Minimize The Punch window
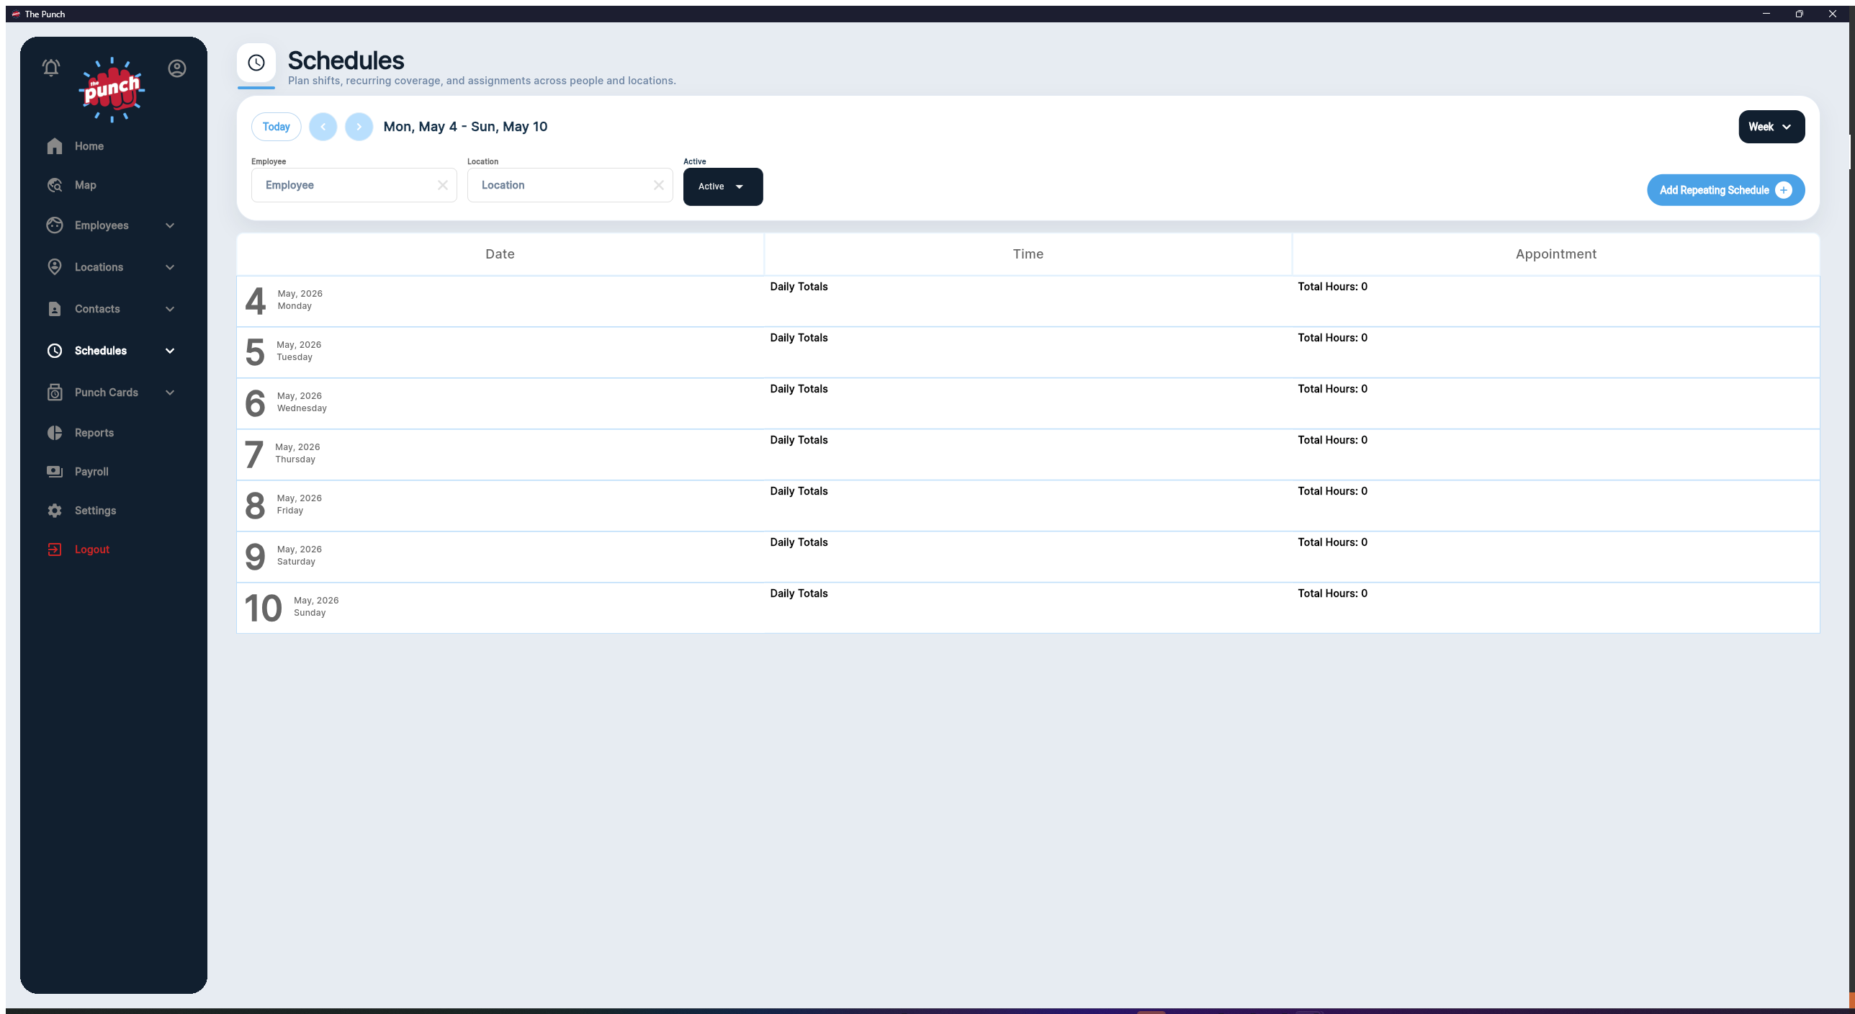Screen dimensions: 1855x1014 click(1766, 14)
